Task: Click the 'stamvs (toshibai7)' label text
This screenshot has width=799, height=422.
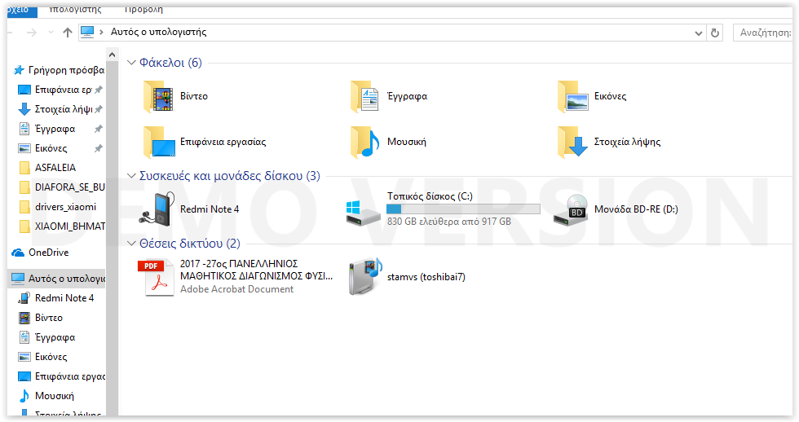Action: [x=426, y=277]
